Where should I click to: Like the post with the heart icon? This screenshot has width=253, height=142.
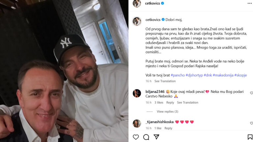click(136, 137)
